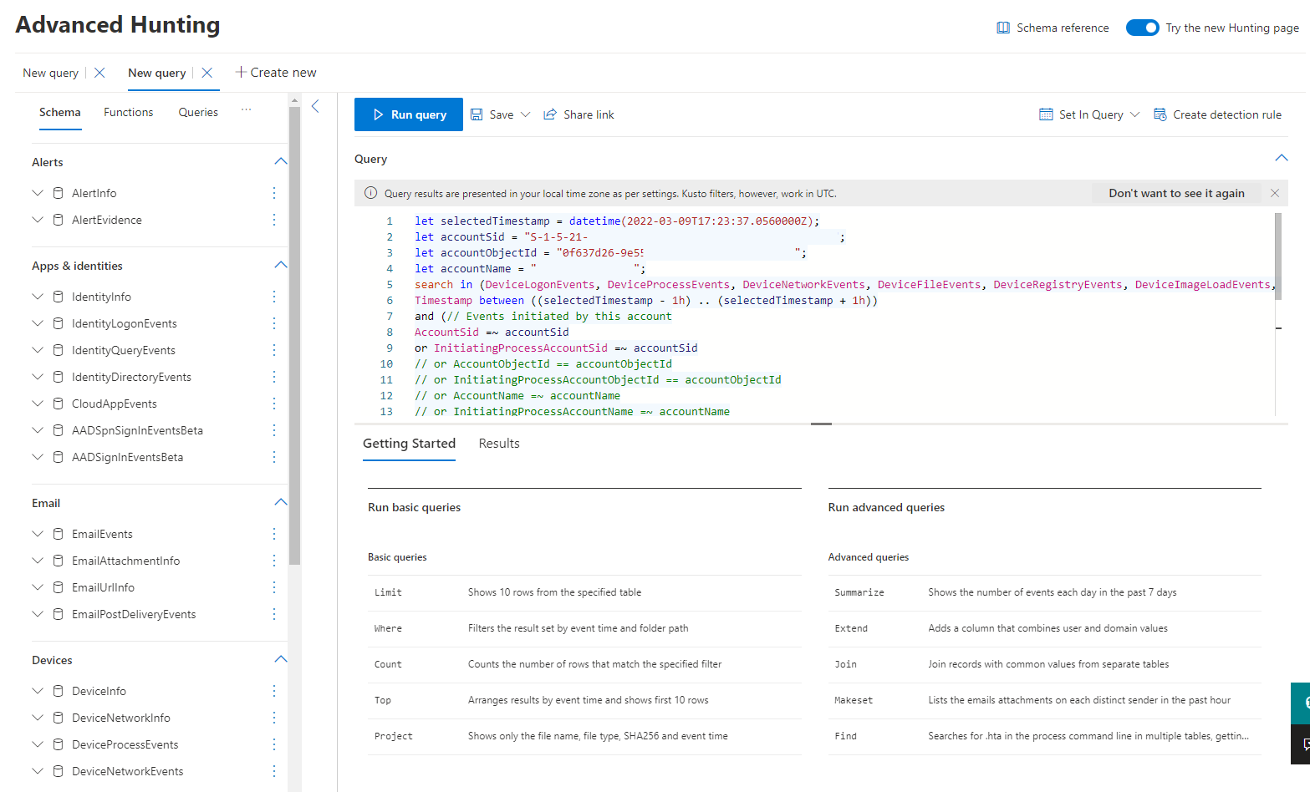Expand the EmailEvents table columns
Screen dimensions: 1310x792
pos(38,534)
